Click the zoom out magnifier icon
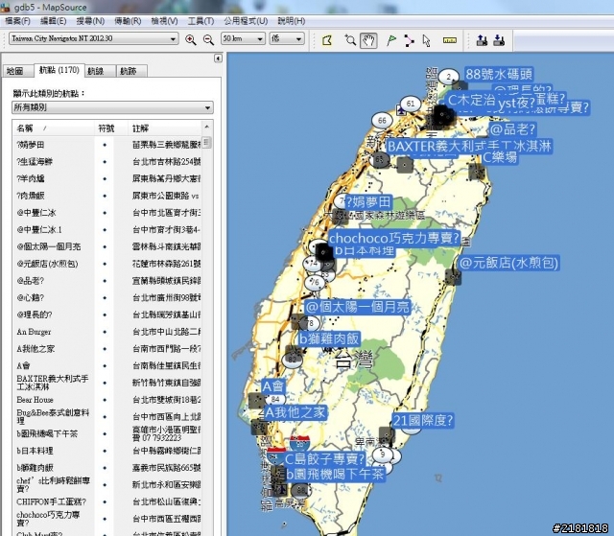 [209, 39]
